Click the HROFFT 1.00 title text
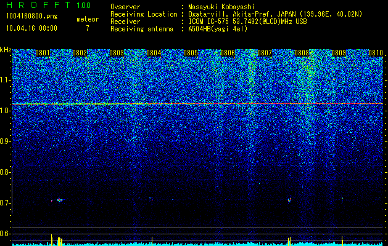 click(48, 5)
